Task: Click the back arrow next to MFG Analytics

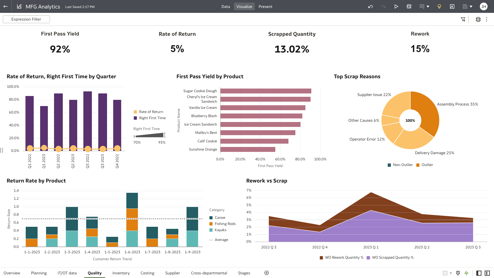Action: [5, 6]
